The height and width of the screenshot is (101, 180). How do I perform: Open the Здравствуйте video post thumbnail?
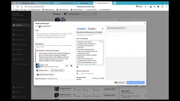[57, 95]
